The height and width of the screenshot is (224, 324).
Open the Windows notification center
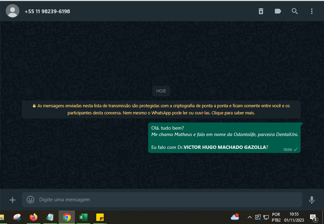tap(313, 217)
